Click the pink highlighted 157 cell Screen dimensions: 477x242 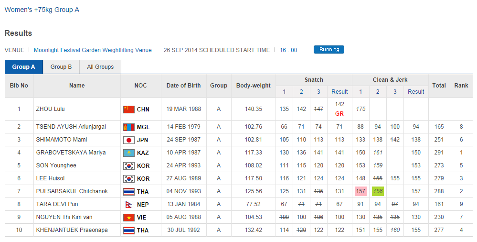click(360, 191)
